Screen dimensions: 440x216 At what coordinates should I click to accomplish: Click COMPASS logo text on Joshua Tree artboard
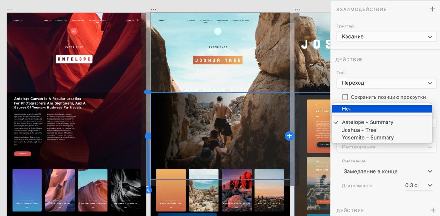(161, 21)
